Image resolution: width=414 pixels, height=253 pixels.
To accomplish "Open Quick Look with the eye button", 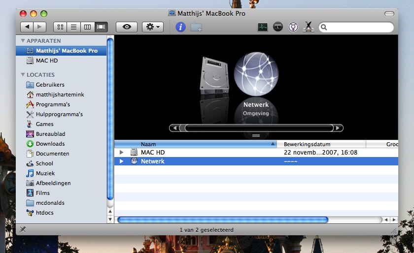I will [x=127, y=27].
